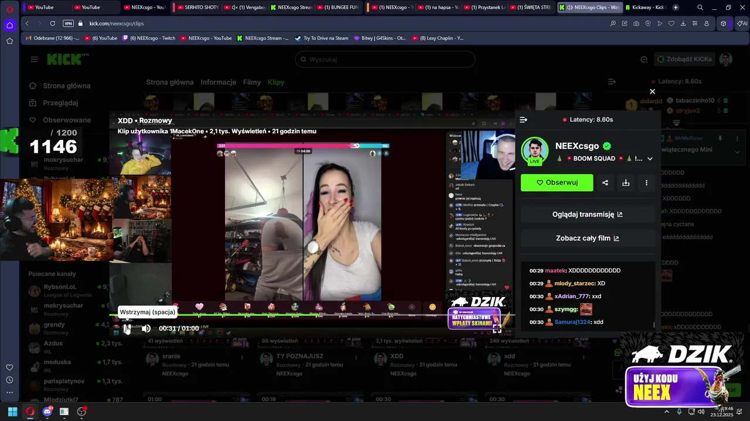Download the clip with the download icon
Screen dimensions: 750x421
tap(626, 182)
